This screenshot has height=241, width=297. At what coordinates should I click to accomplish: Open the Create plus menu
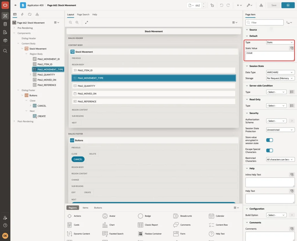[x=239, y=5]
